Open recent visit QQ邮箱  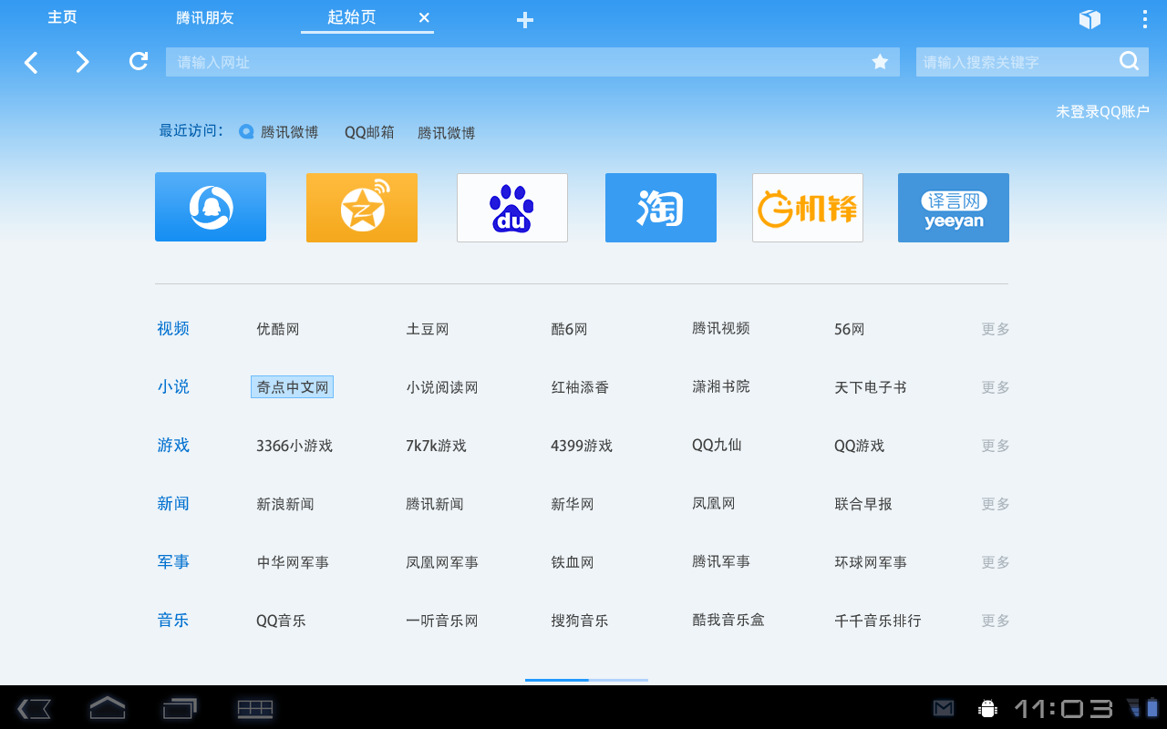(369, 132)
